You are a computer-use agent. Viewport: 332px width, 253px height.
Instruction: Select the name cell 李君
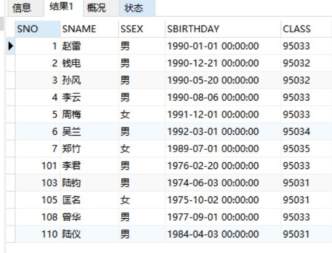coord(90,166)
